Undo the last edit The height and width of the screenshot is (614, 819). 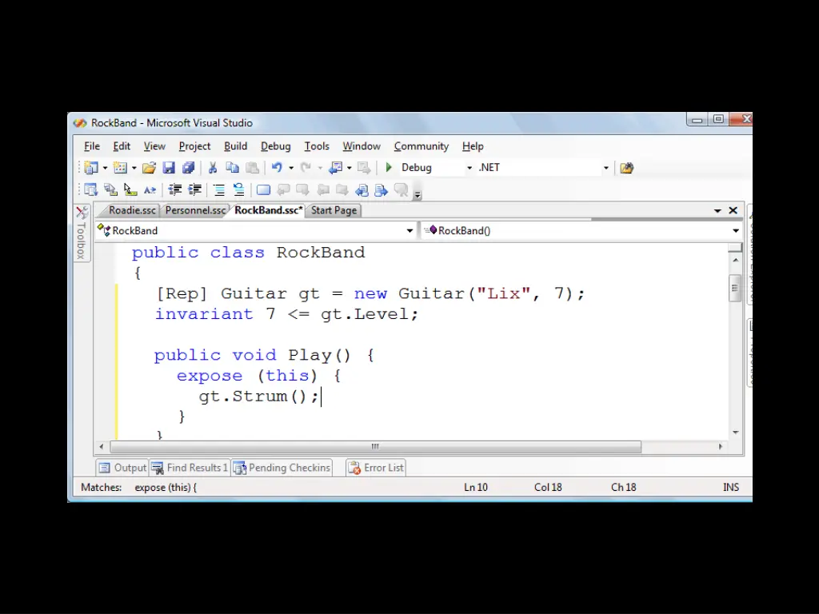click(x=277, y=168)
